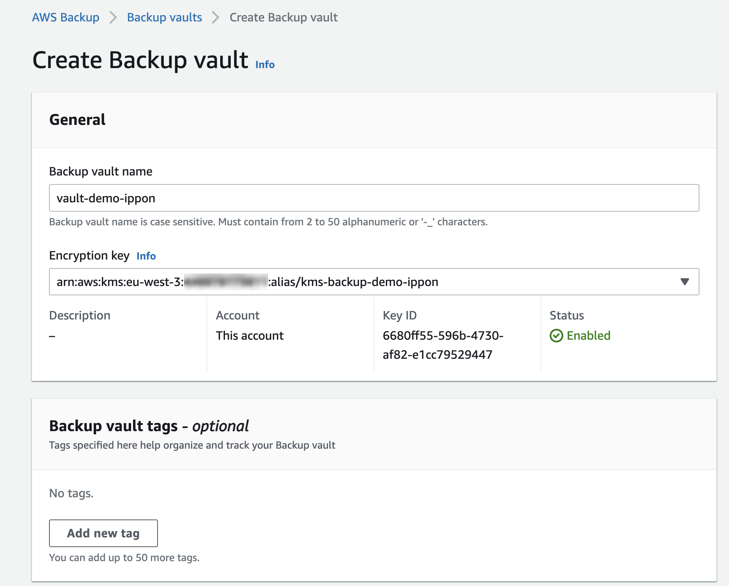The width and height of the screenshot is (729, 586).
Task: Click the General section heading
Action: (77, 119)
